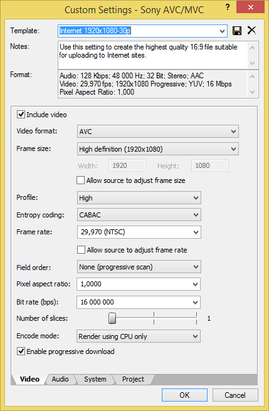
Task: Click the 'Number of slices:' label
Action: (x=42, y=318)
